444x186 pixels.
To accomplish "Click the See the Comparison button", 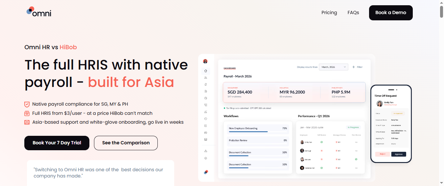I will (x=126, y=143).
